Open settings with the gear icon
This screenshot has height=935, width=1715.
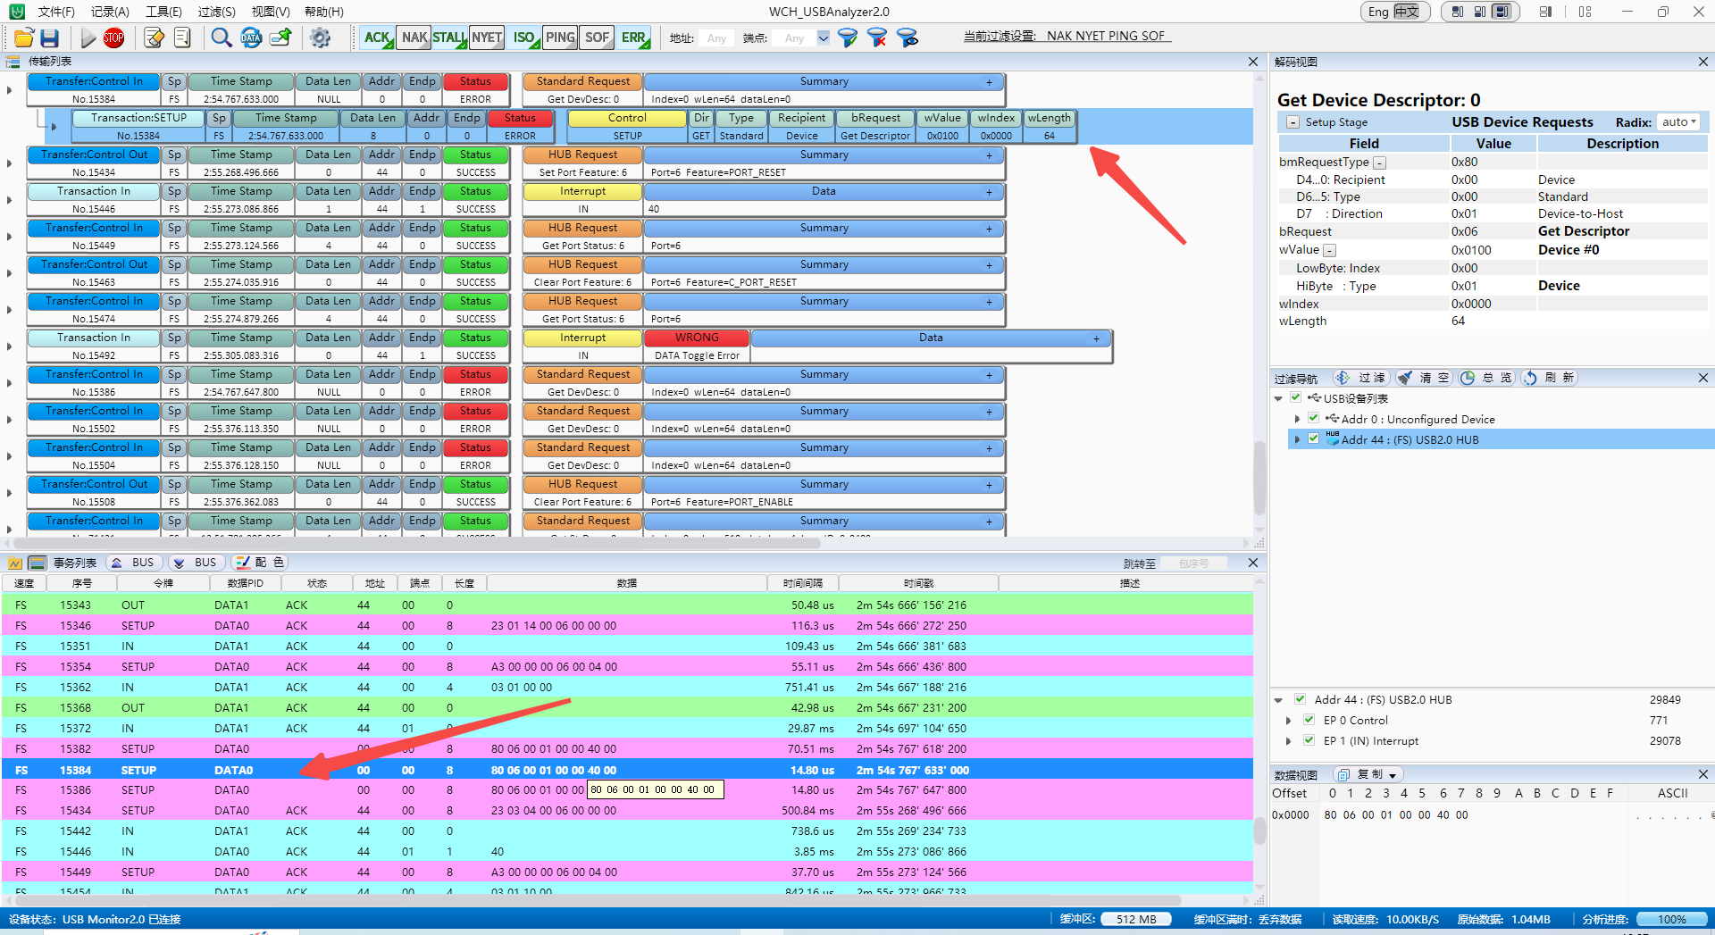pyautogui.click(x=320, y=38)
